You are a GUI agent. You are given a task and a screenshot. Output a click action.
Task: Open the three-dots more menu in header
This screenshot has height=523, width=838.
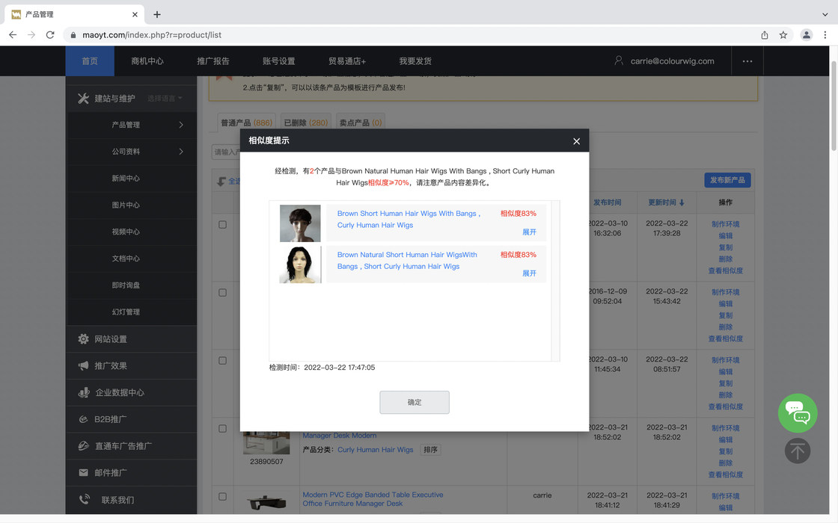747,61
